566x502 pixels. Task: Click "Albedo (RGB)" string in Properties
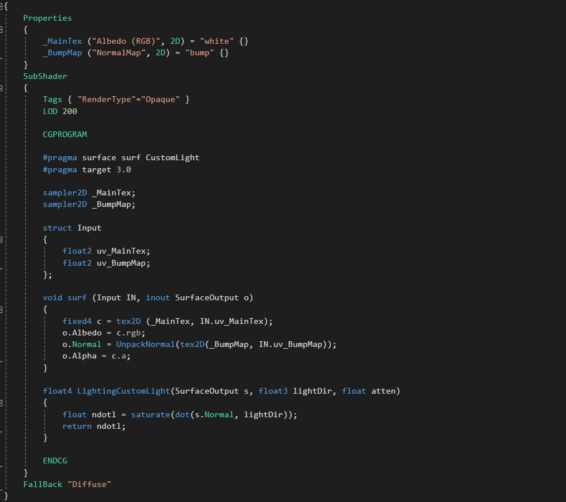pyautogui.click(x=126, y=41)
